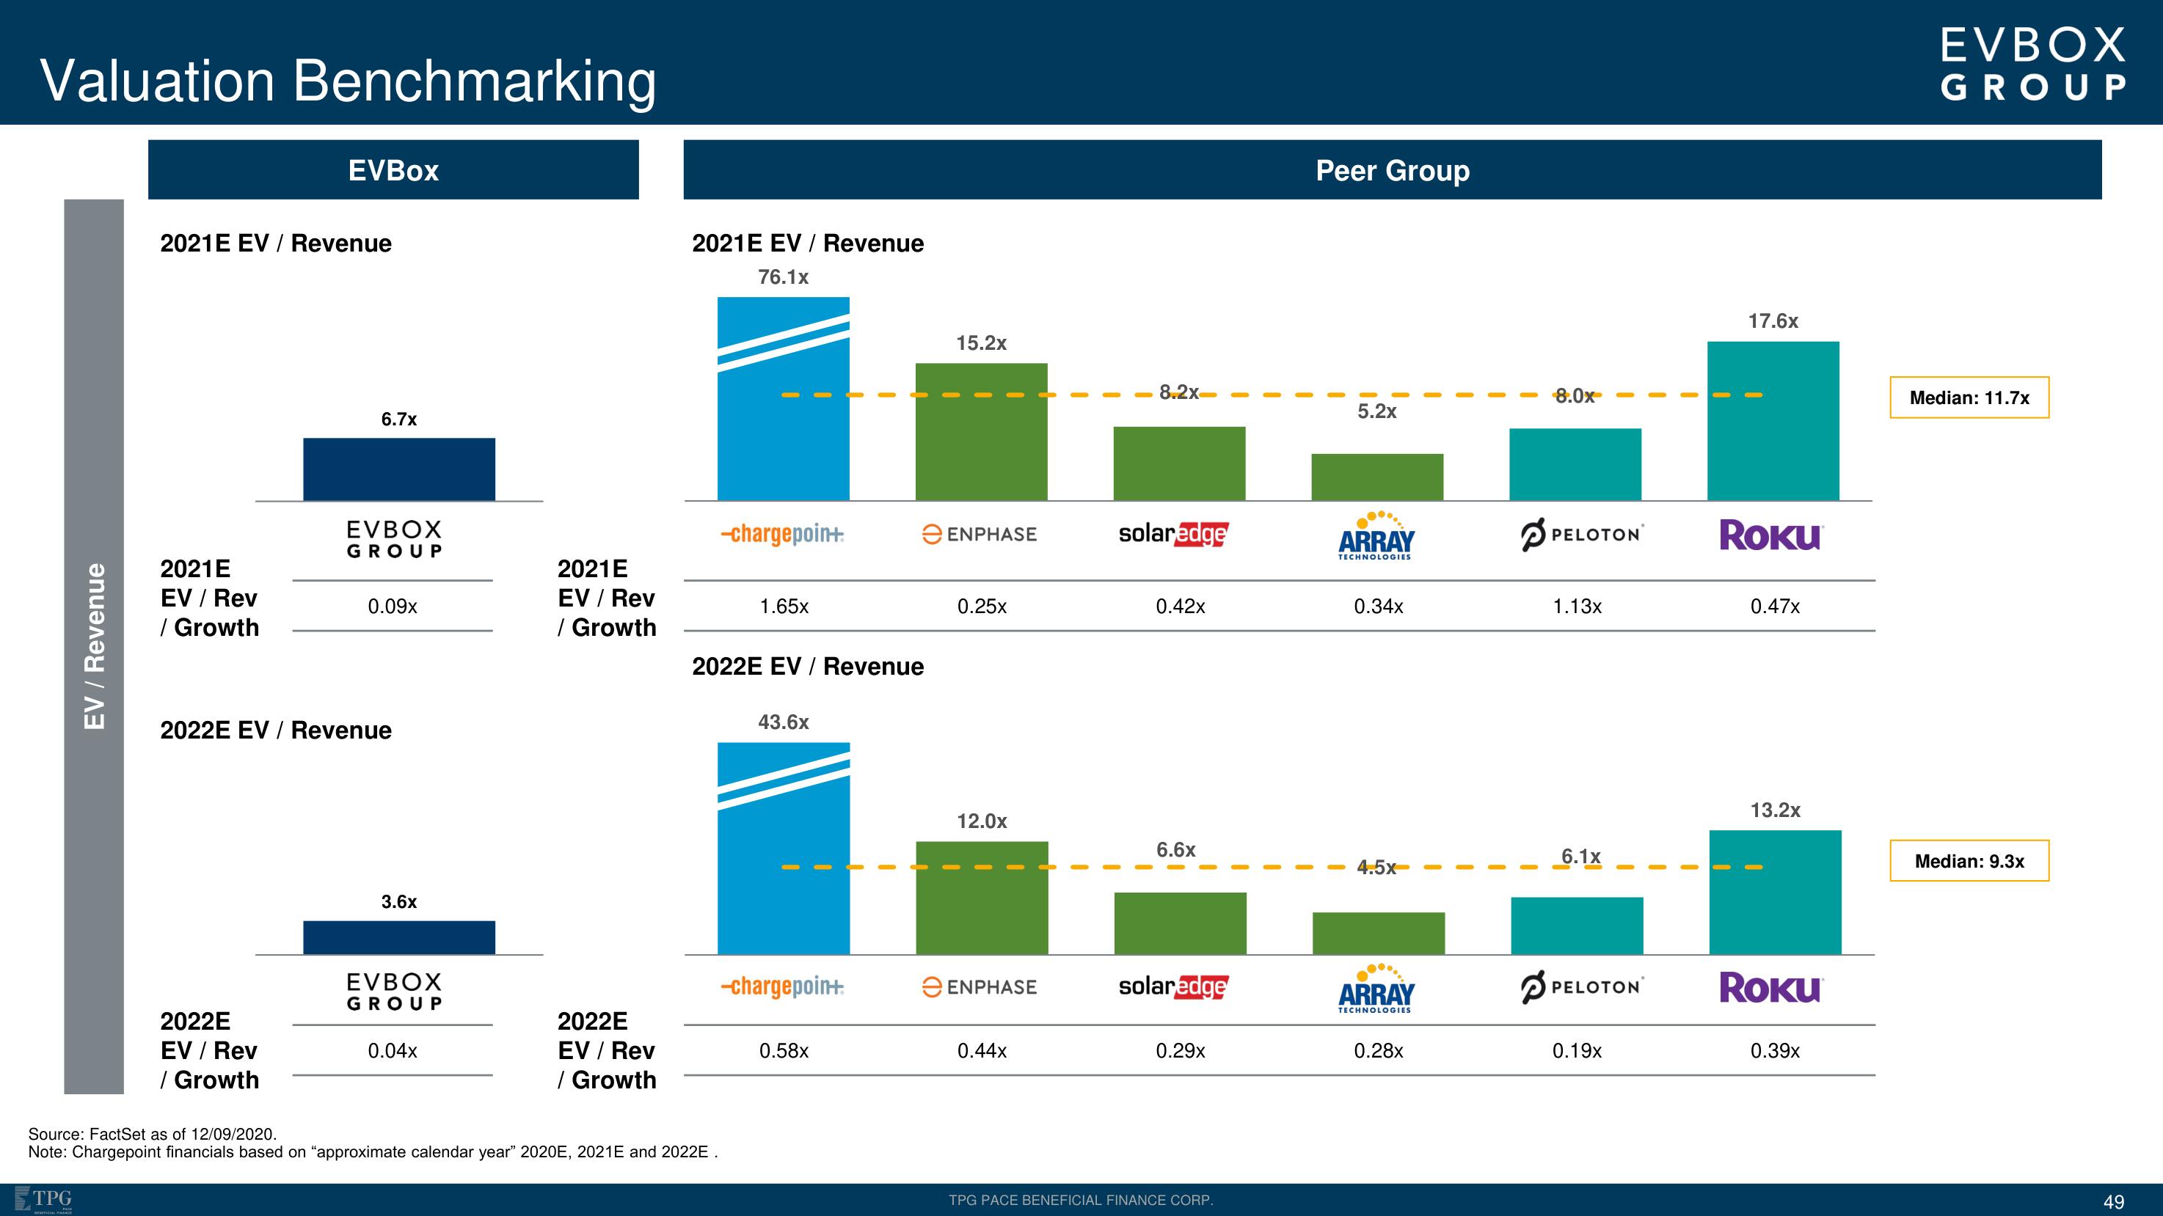The height and width of the screenshot is (1216, 2163).
Task: Click the 8.2x SolarEdge value
Action: click(1179, 392)
